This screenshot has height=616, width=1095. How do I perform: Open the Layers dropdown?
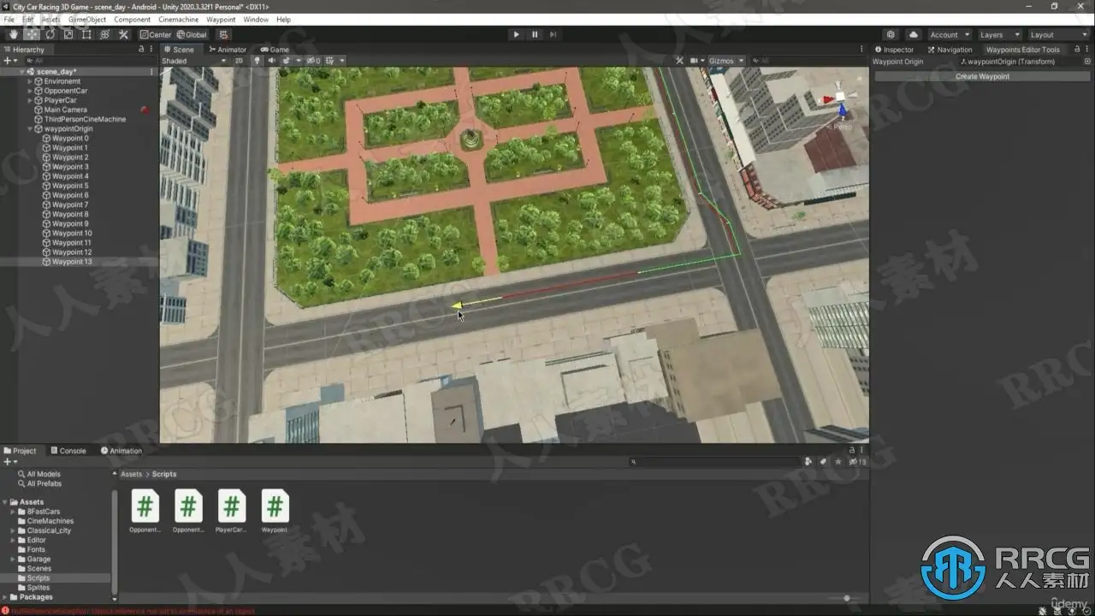point(999,34)
